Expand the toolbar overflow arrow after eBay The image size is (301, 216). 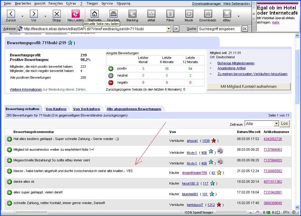pyautogui.click(x=239, y=16)
